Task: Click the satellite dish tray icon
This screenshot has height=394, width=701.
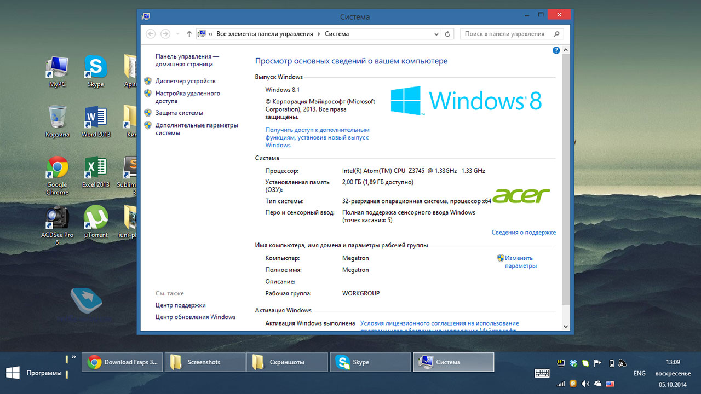Action: (x=623, y=363)
